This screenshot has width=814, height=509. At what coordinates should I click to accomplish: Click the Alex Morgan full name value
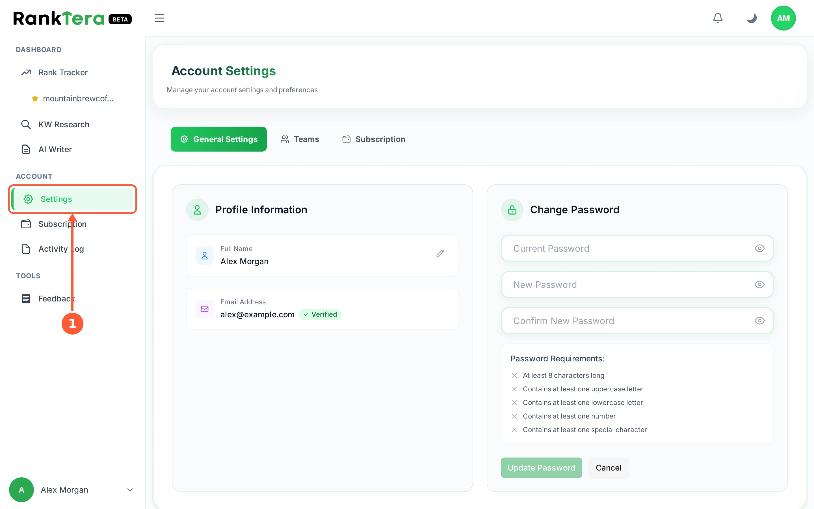(244, 261)
